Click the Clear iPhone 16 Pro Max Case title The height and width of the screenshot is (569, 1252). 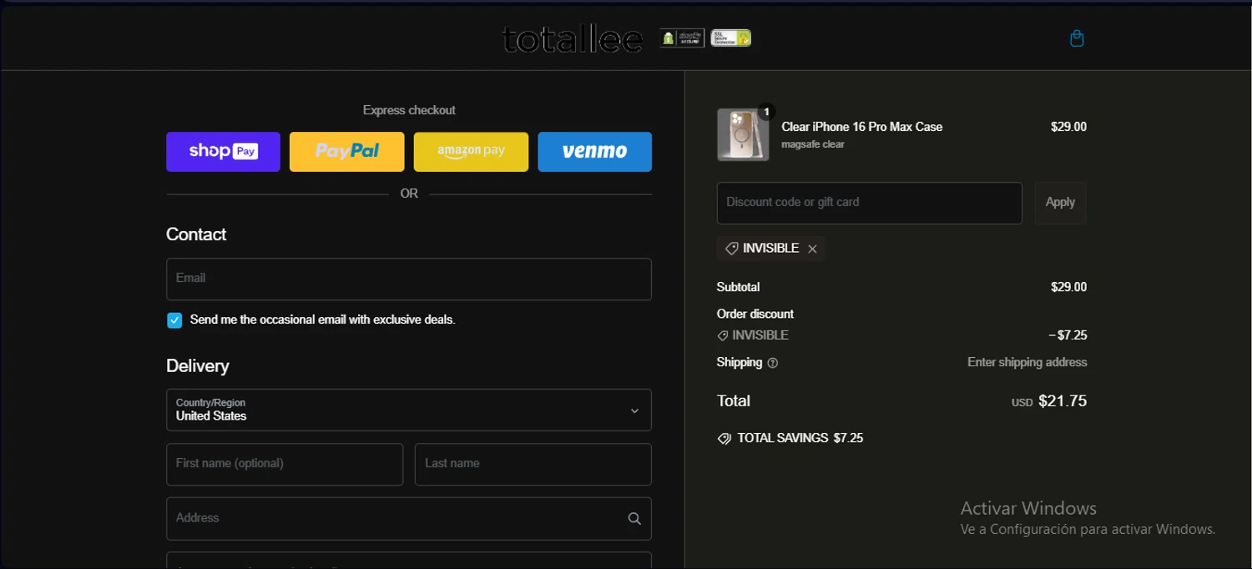(861, 127)
